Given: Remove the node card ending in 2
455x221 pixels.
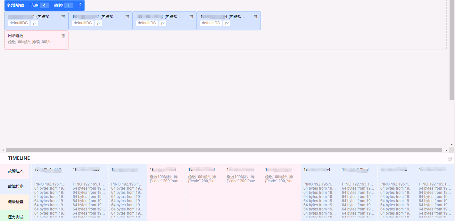Looking at the screenshot, I should (127, 17).
